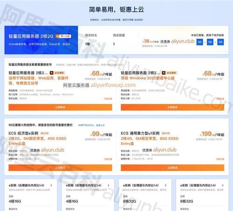The height and width of the screenshot is (211, 233).
Task: Click 必买爆款 badge on the Windows 2022 card
Action: pyautogui.click(x=170, y=73)
